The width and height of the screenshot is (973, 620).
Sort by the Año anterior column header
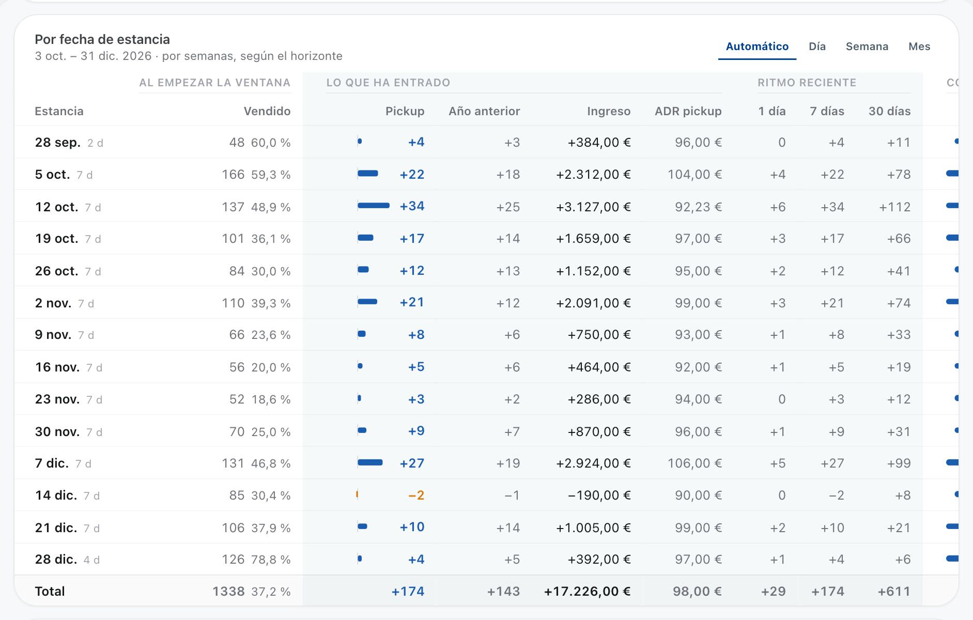(x=484, y=111)
